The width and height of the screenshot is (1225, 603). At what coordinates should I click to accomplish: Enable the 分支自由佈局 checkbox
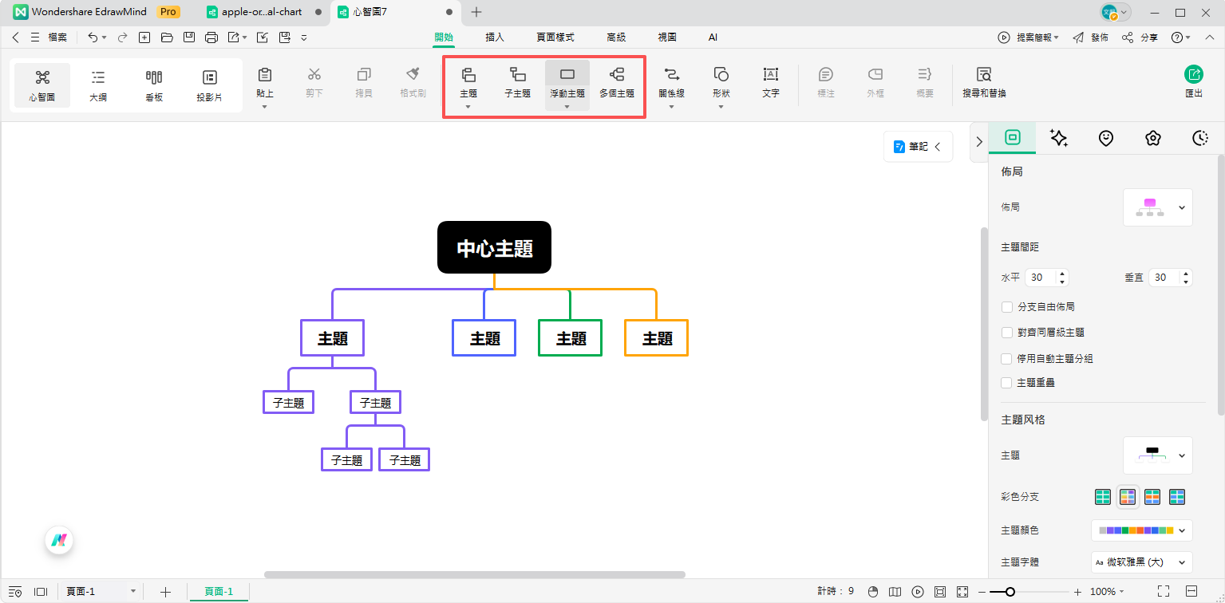pos(1007,307)
